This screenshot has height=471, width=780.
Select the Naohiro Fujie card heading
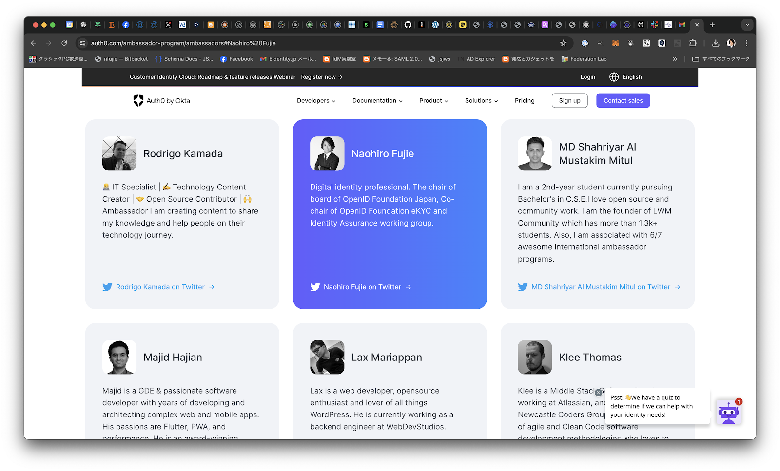383,154
